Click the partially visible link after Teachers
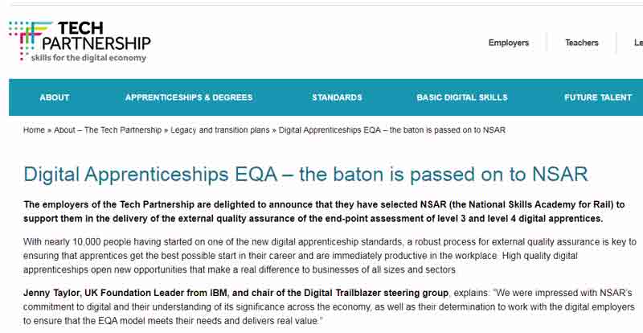The image size is (643, 333). click(638, 43)
